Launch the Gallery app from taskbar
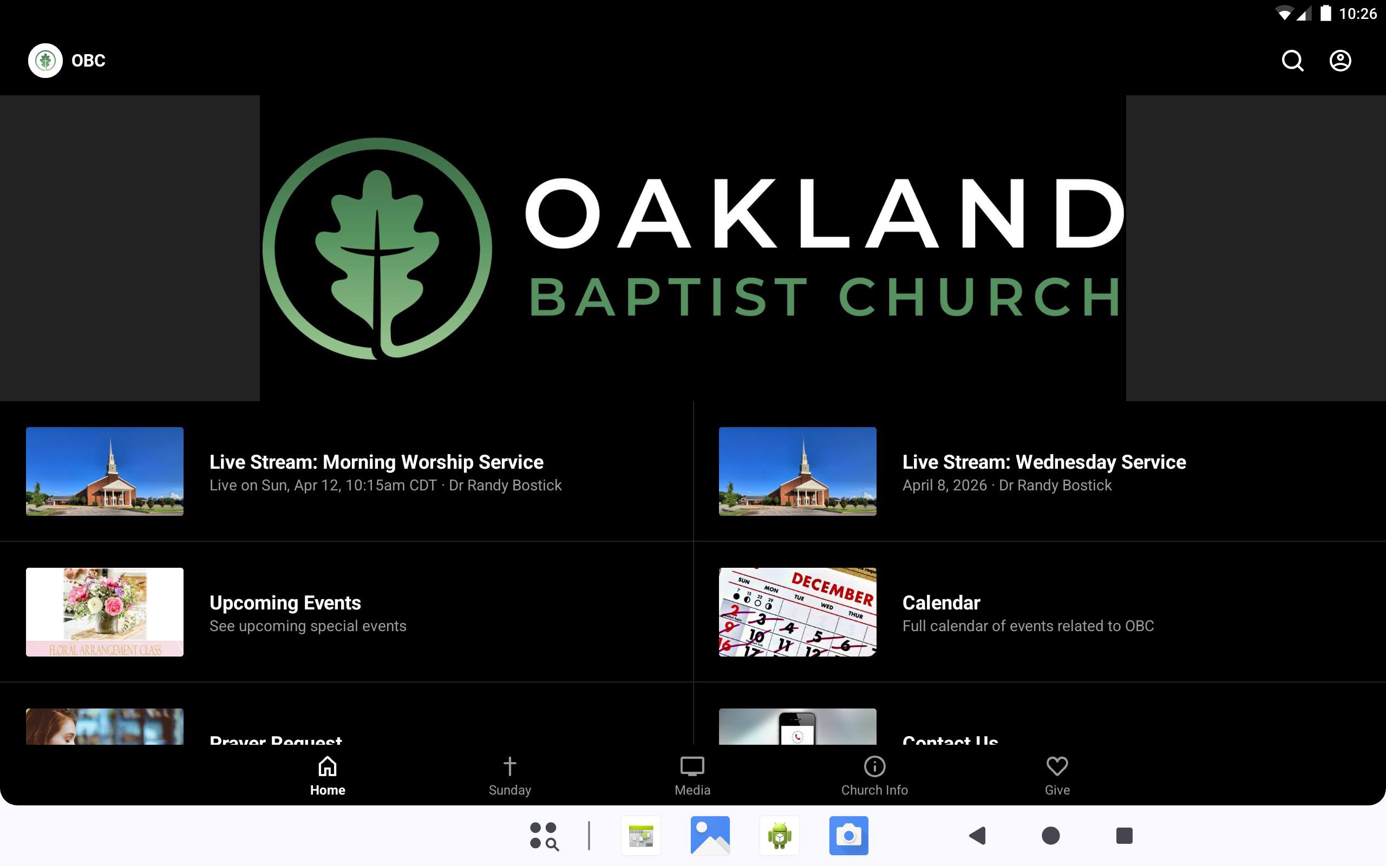The width and height of the screenshot is (1386, 866). [710, 836]
